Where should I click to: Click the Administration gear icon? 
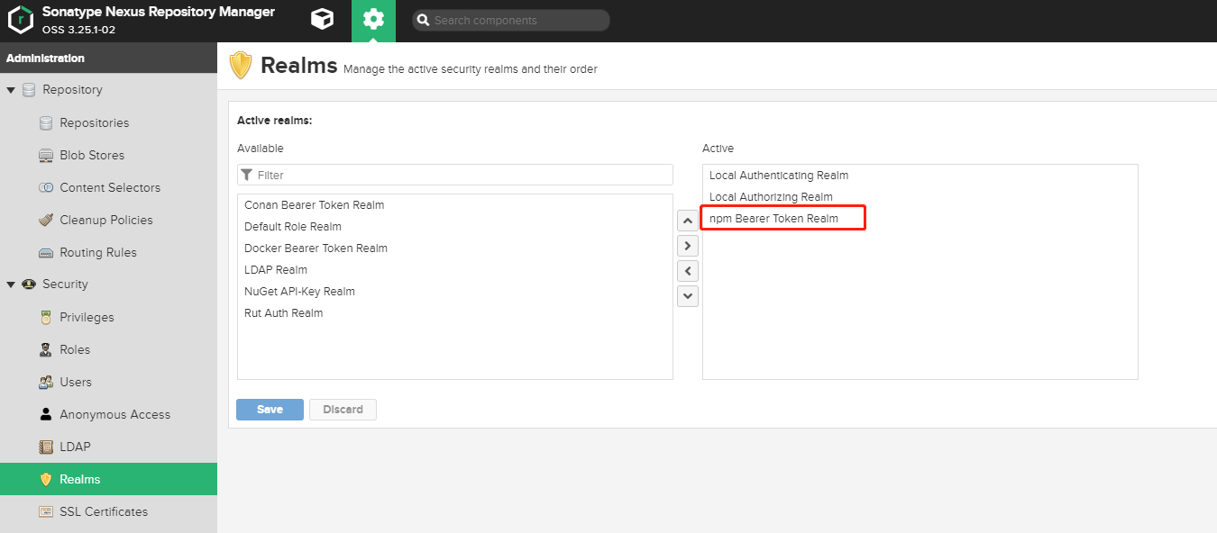[373, 20]
